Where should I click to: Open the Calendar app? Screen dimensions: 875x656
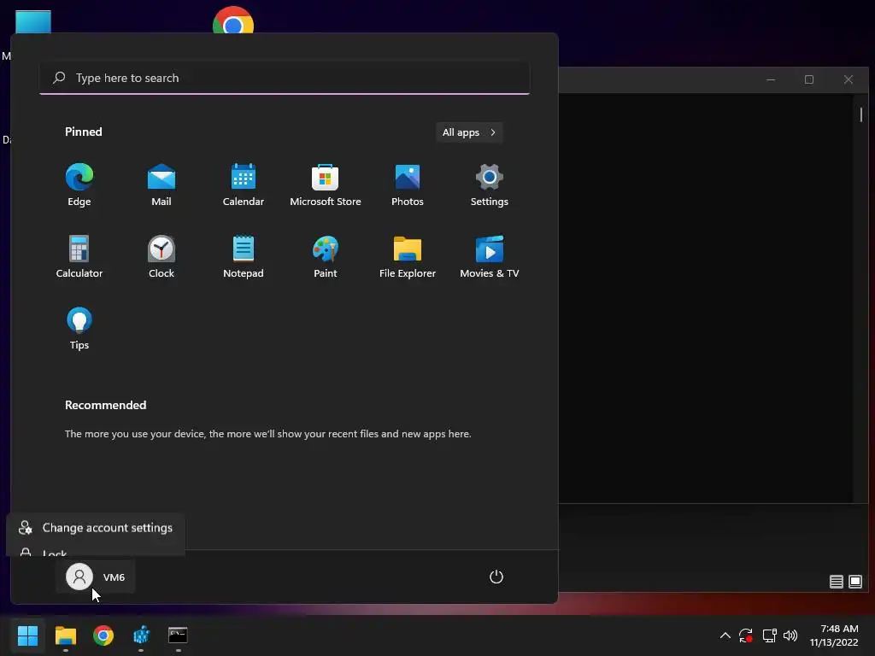(244, 185)
